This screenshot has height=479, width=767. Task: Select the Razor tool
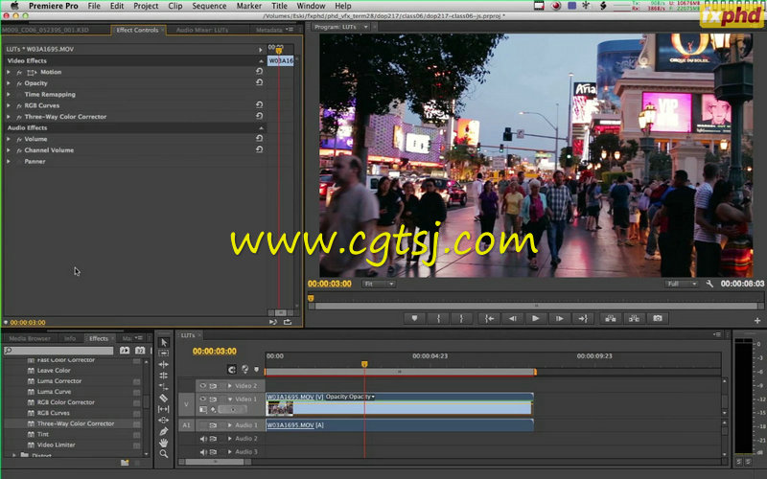(x=164, y=398)
